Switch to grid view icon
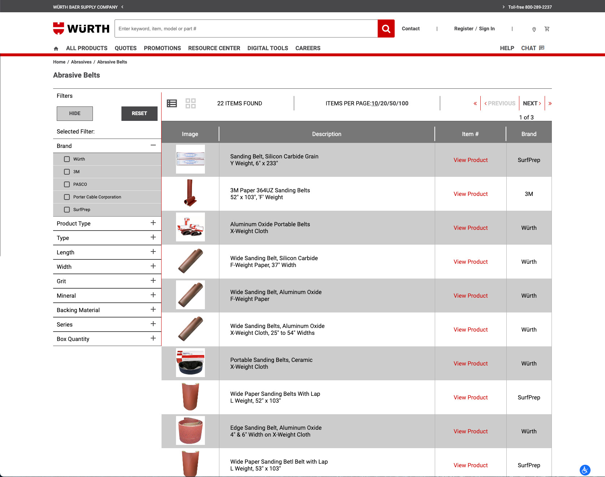 pos(190,104)
